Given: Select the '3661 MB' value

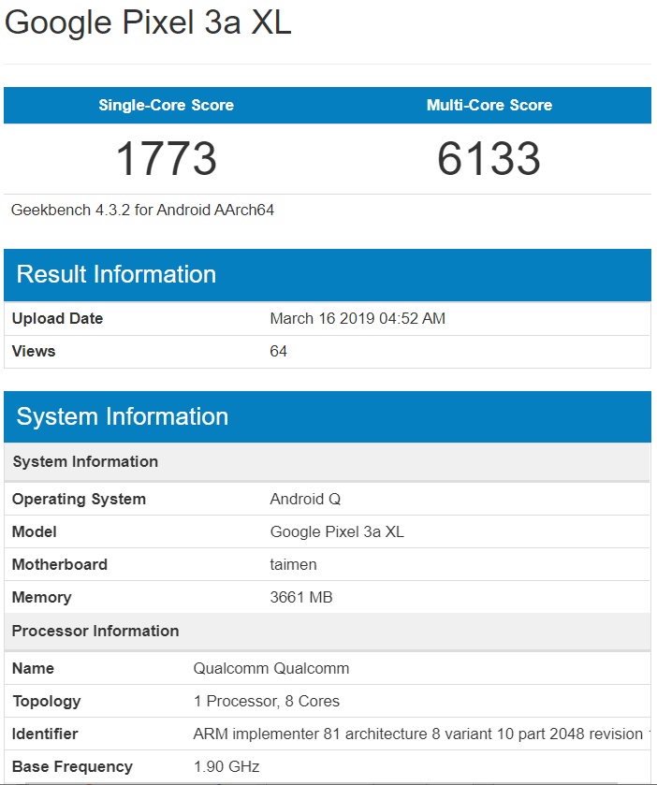Looking at the screenshot, I should click(301, 597).
